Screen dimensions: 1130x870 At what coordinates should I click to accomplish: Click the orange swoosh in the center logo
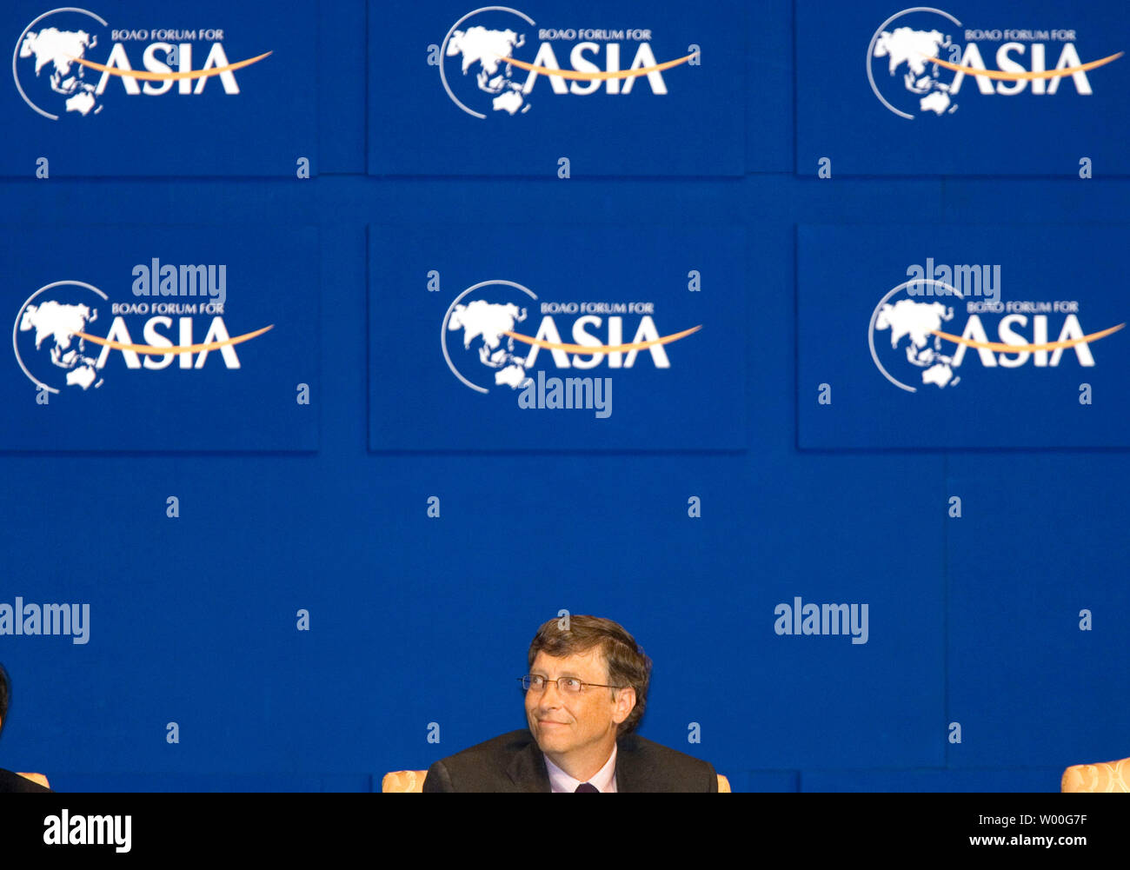603,342
